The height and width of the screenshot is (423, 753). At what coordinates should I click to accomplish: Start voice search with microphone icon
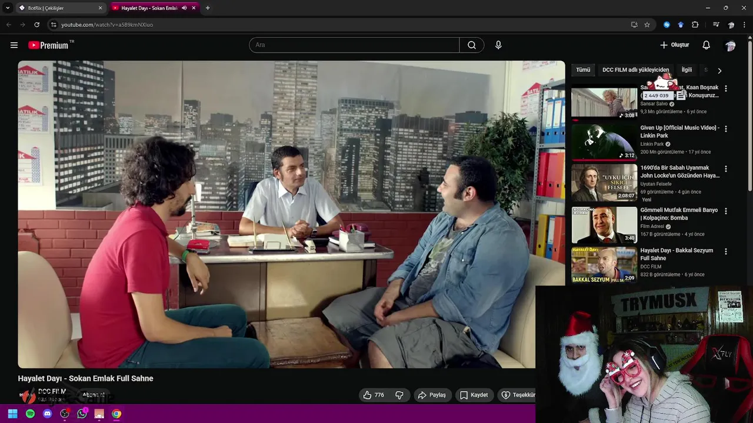(x=498, y=45)
